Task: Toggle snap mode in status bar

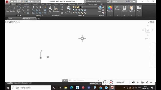Action: [100, 83]
